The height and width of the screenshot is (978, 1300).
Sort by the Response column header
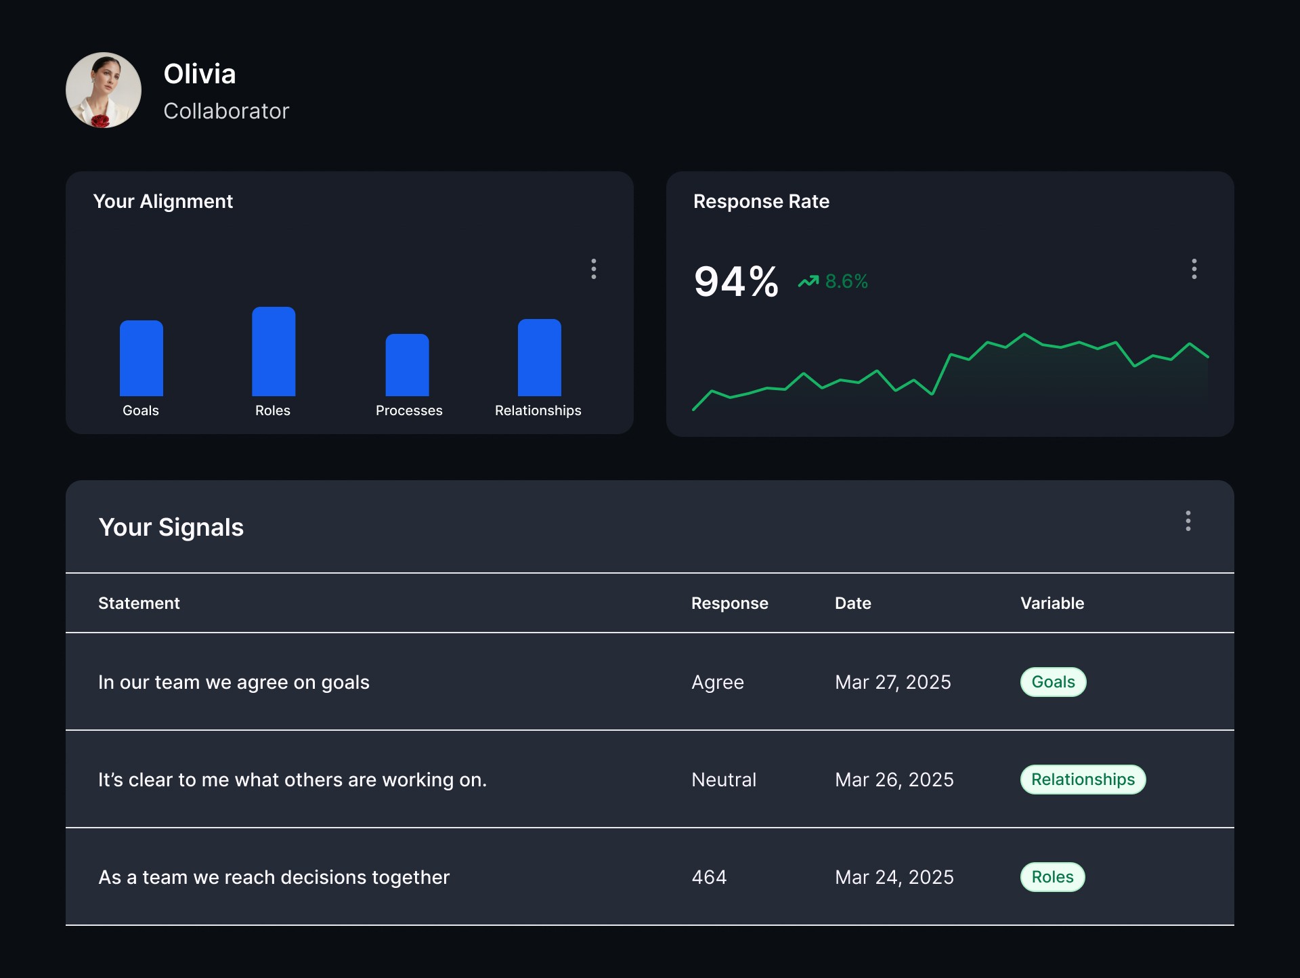pos(730,603)
